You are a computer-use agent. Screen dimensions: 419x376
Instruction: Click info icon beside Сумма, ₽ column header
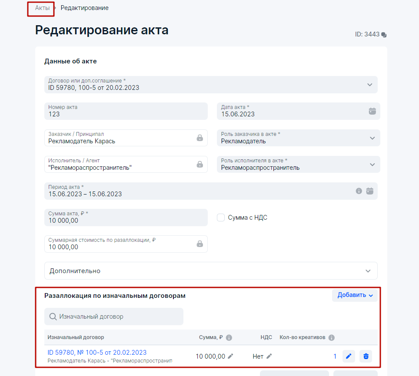(229, 337)
